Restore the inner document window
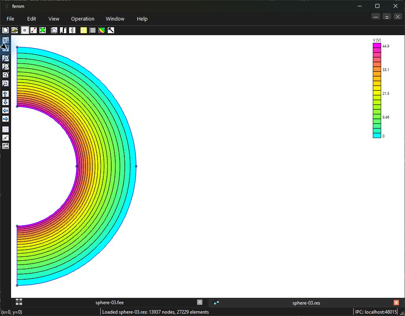Viewport: 405px width, 316px height. tap(387, 17)
